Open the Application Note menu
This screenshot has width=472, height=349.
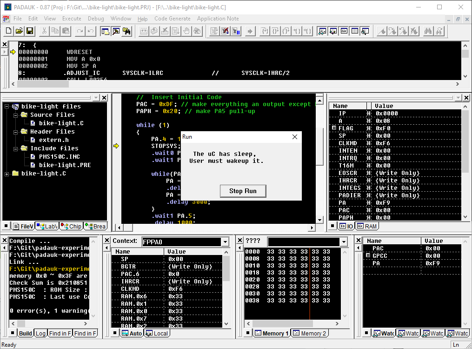point(218,19)
